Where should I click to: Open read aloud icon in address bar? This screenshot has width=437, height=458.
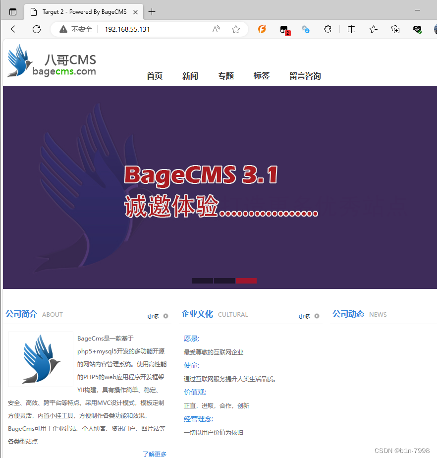216,29
